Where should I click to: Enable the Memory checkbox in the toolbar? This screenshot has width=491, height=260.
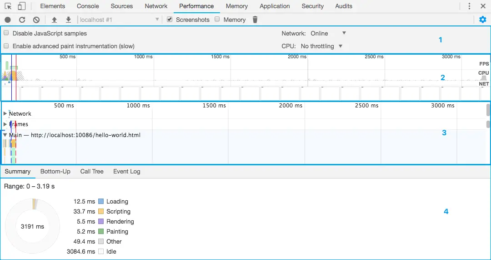point(217,19)
